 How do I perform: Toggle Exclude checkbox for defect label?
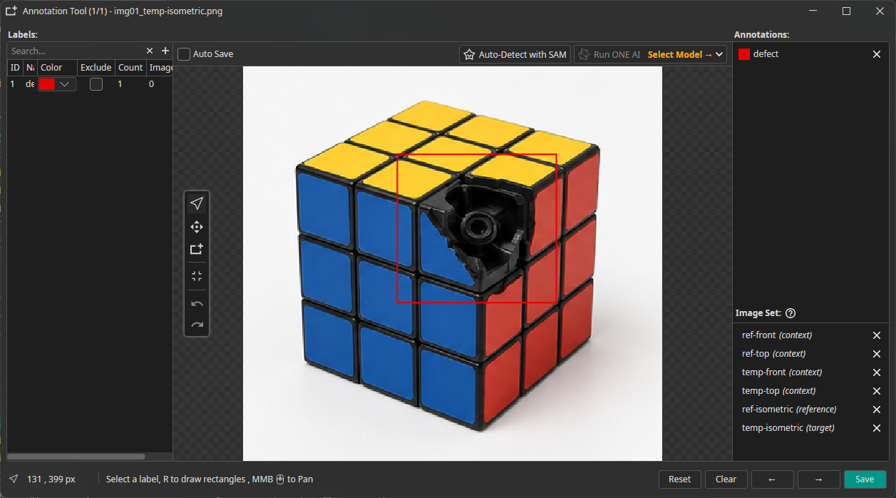coord(96,84)
